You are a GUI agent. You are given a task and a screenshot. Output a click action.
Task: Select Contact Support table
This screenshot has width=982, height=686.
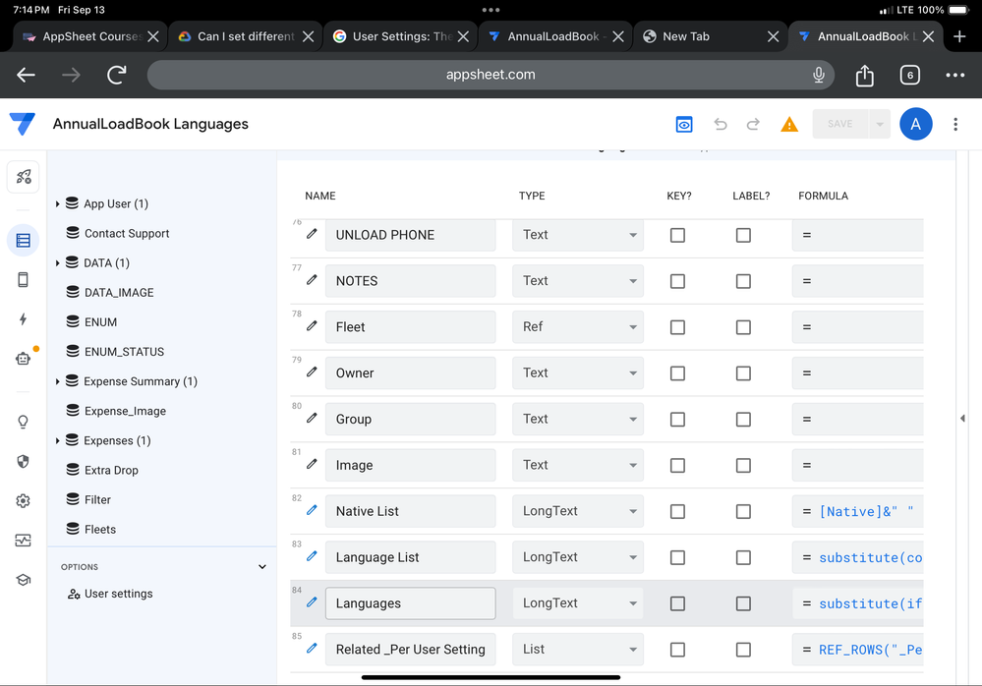point(127,234)
